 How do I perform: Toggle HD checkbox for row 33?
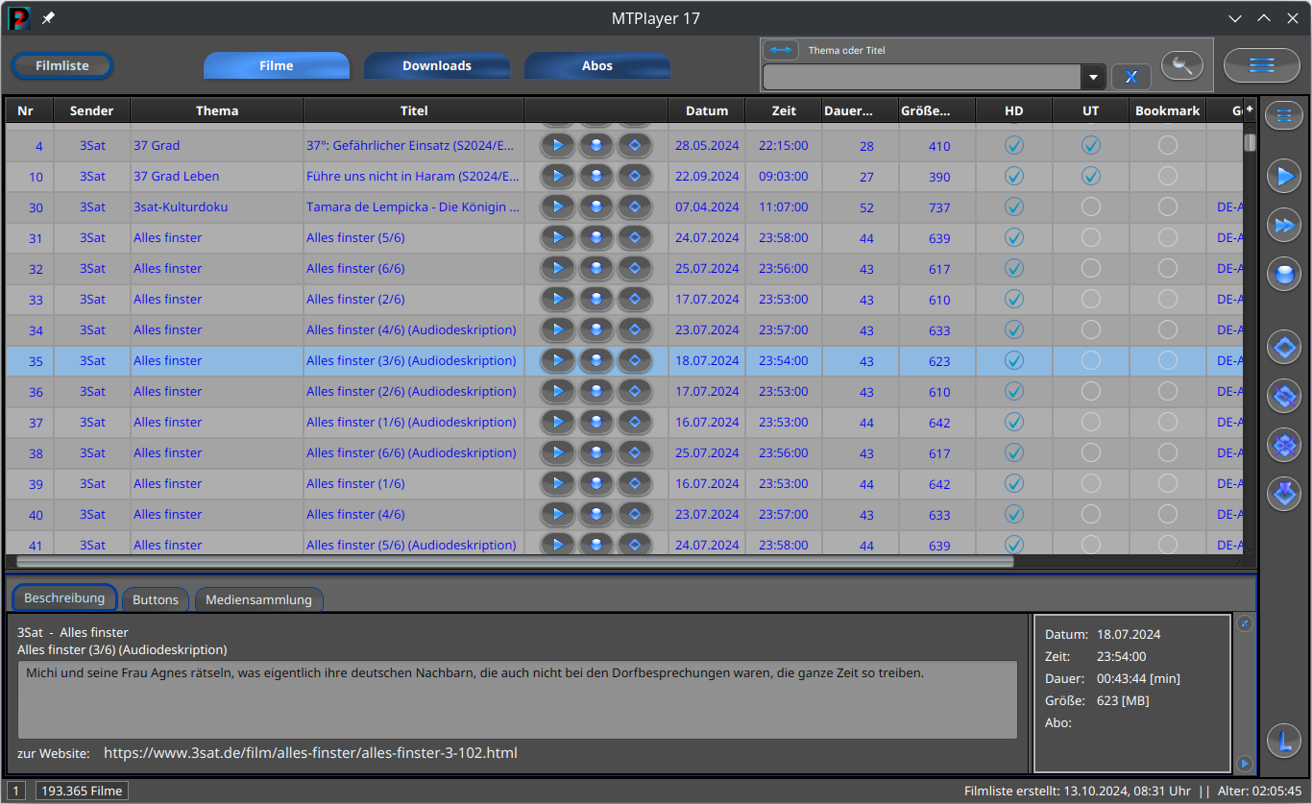[x=1014, y=300]
